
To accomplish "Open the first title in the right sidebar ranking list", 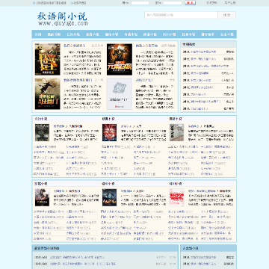I will point(203,52).
